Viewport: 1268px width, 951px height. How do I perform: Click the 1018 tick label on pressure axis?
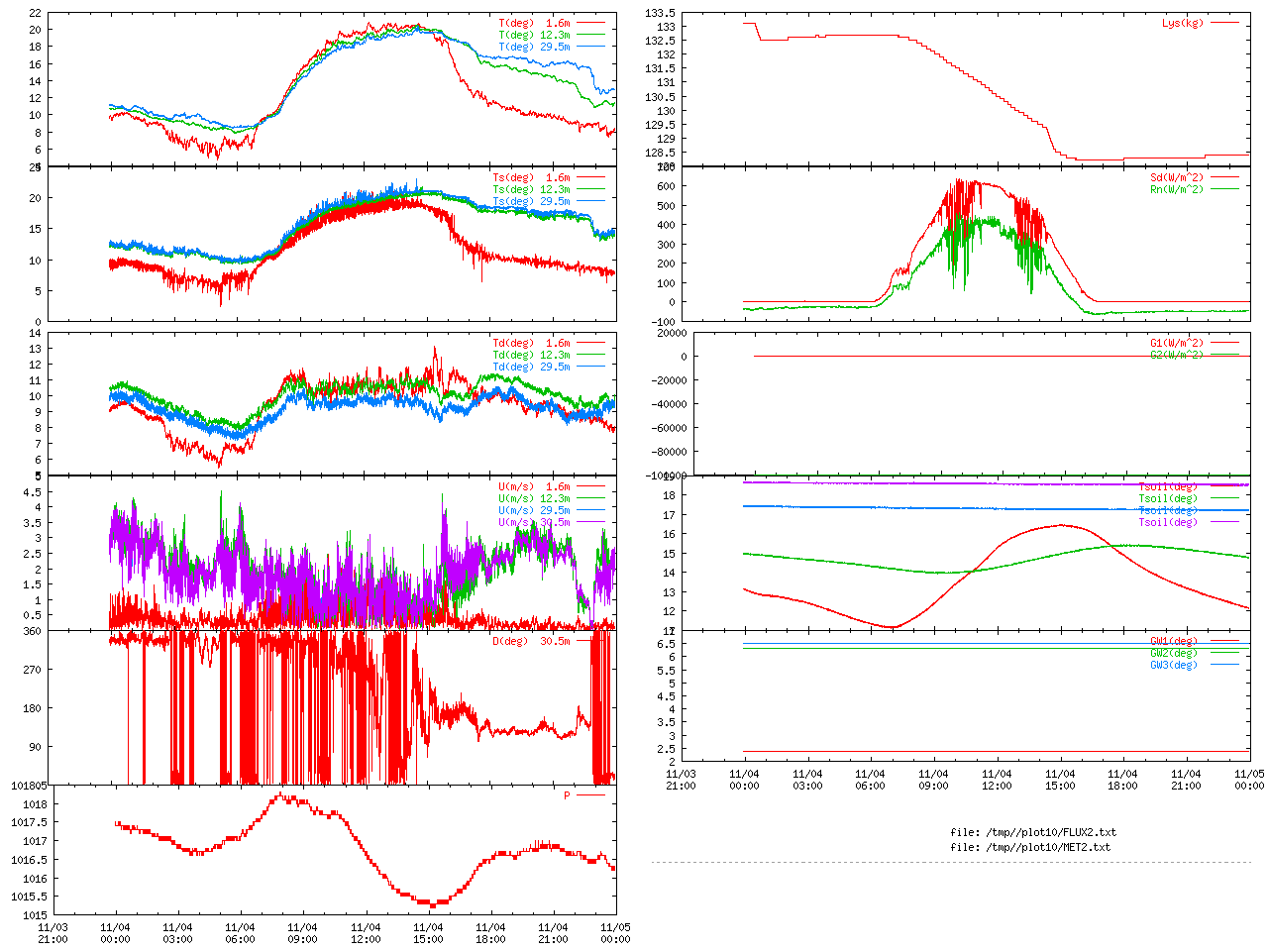pos(35,804)
